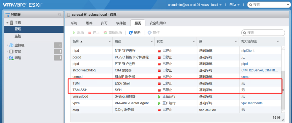Switch to the Packages (软件包) tab
This screenshot has height=123, width=292.
(x=121, y=23)
